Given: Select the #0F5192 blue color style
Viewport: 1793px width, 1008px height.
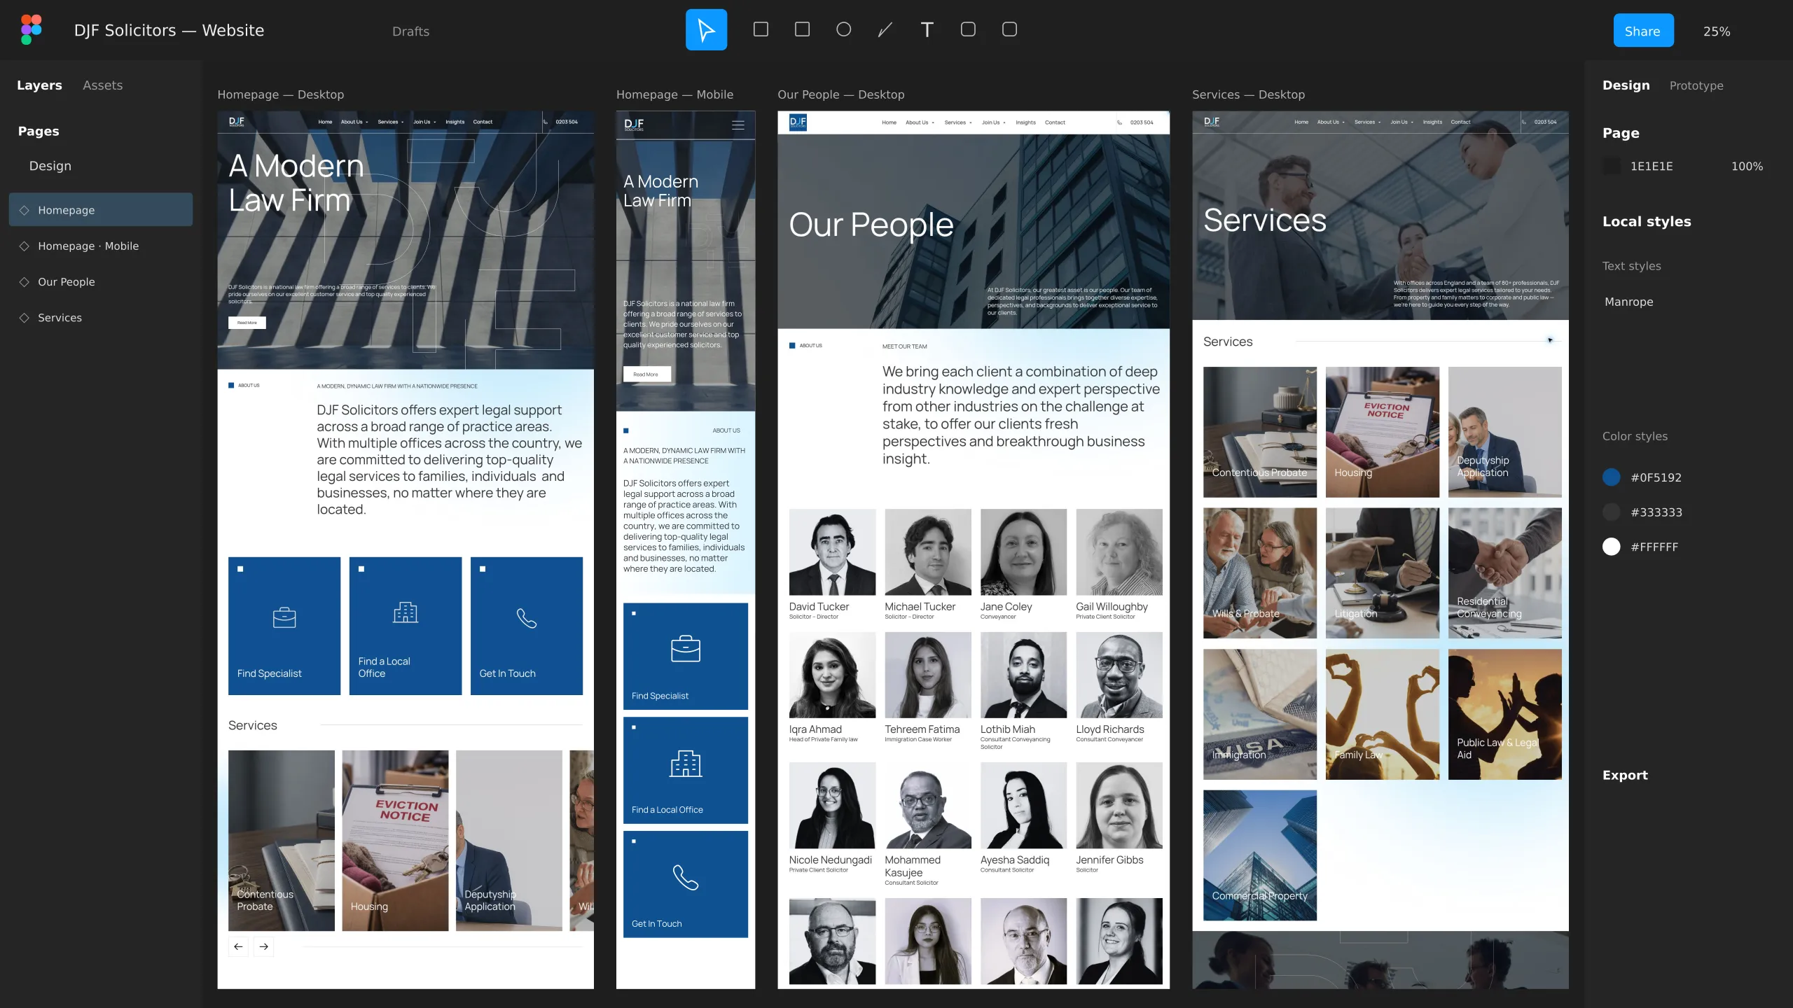Looking at the screenshot, I should tap(1642, 477).
